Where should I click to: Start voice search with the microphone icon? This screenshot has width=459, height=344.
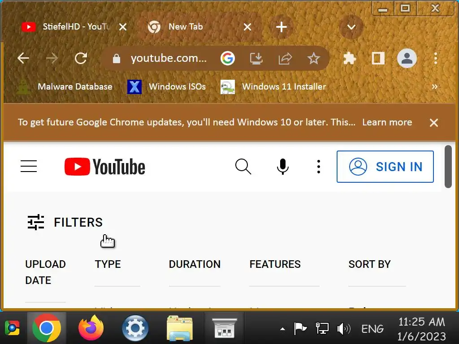[283, 167]
